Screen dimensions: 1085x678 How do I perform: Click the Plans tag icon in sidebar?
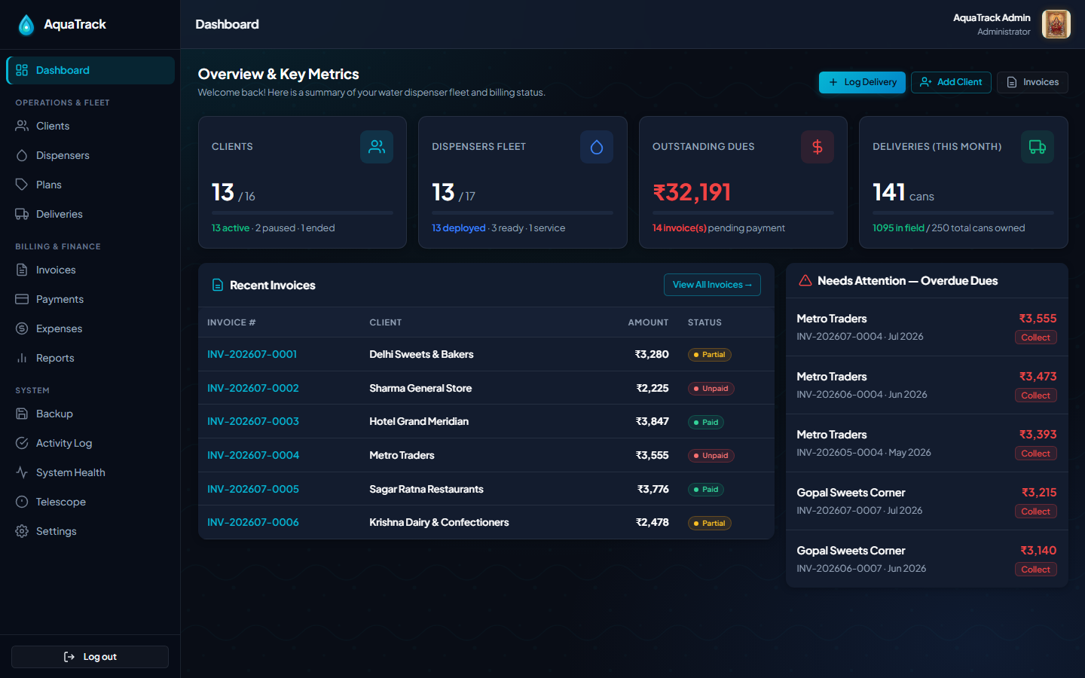22,185
